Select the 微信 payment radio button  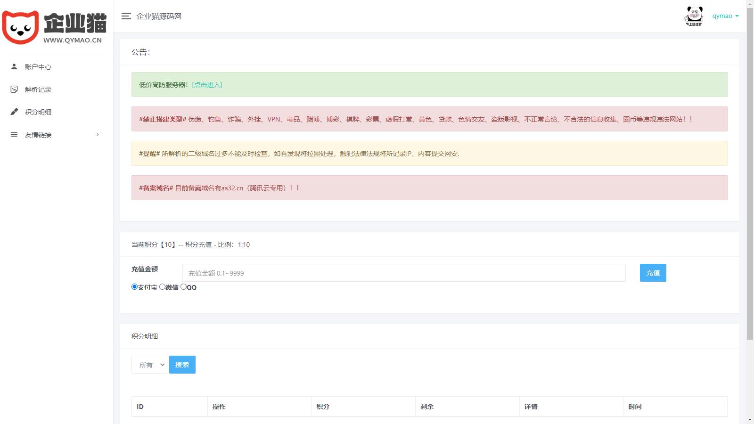(162, 287)
